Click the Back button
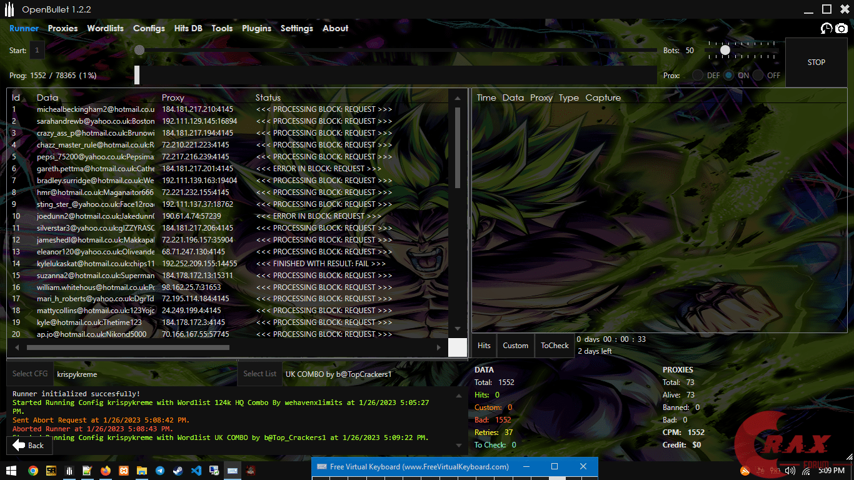This screenshot has width=854, height=480. [x=28, y=445]
